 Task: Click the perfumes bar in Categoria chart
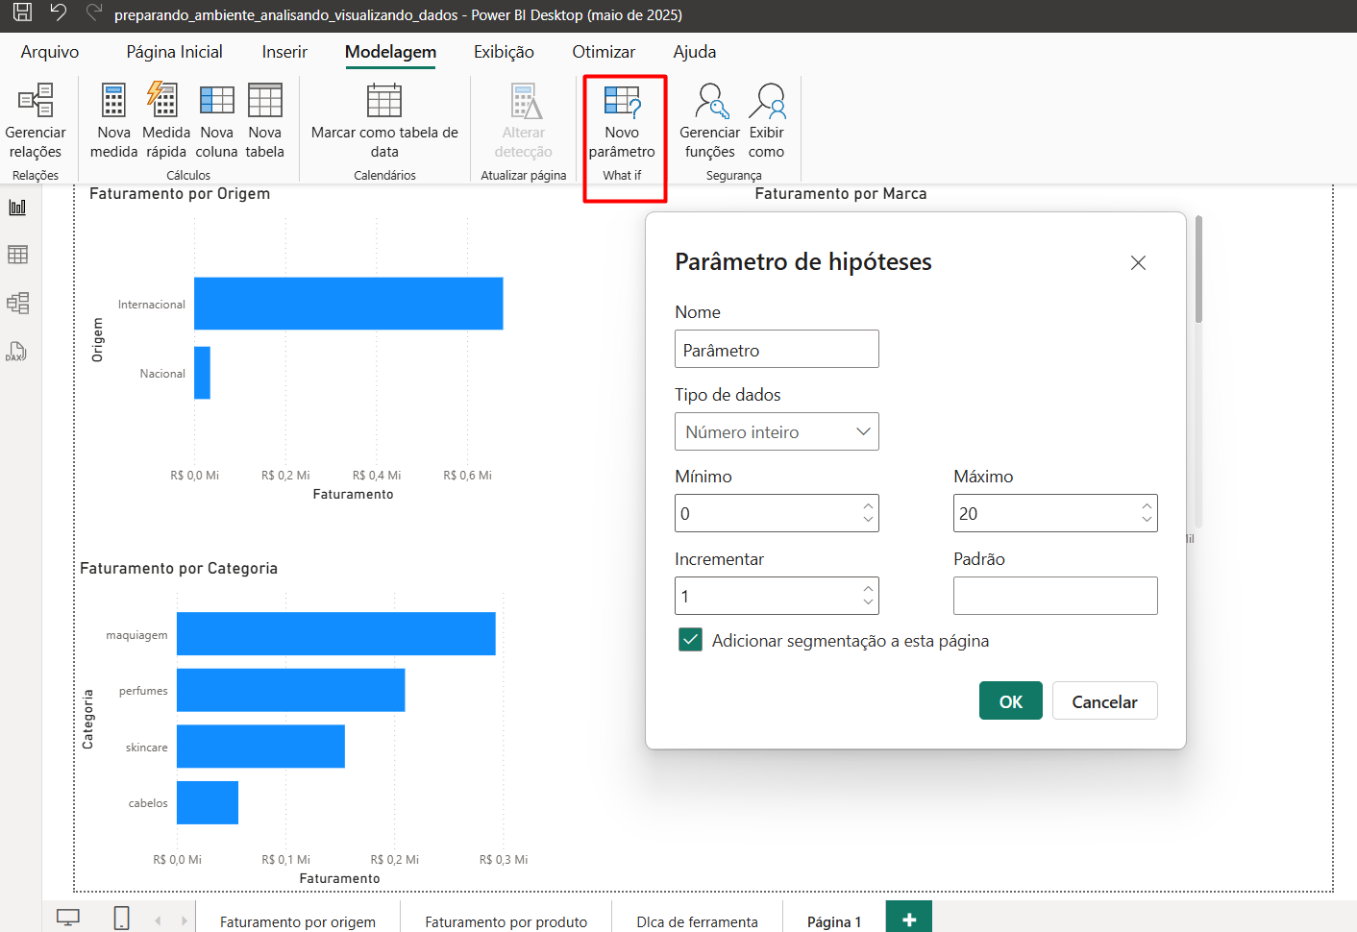290,690
